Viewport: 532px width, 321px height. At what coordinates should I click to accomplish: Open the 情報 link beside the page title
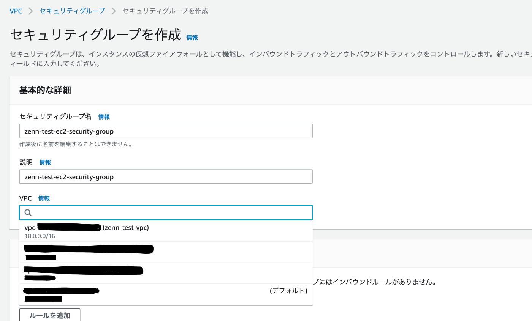(192, 38)
